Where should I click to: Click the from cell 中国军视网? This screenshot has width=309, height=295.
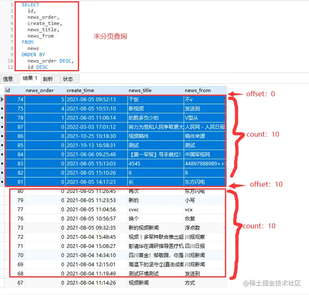pyautogui.click(x=205, y=155)
